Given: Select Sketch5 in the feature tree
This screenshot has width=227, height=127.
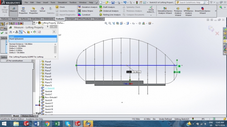Looking at the screenshot, I should 50,89.
